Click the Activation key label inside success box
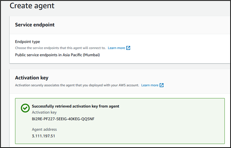The image size is (231, 148). (x=44, y=112)
